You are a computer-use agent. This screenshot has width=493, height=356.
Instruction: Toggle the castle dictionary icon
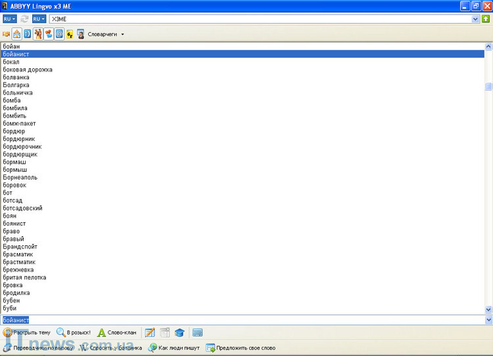(16, 33)
